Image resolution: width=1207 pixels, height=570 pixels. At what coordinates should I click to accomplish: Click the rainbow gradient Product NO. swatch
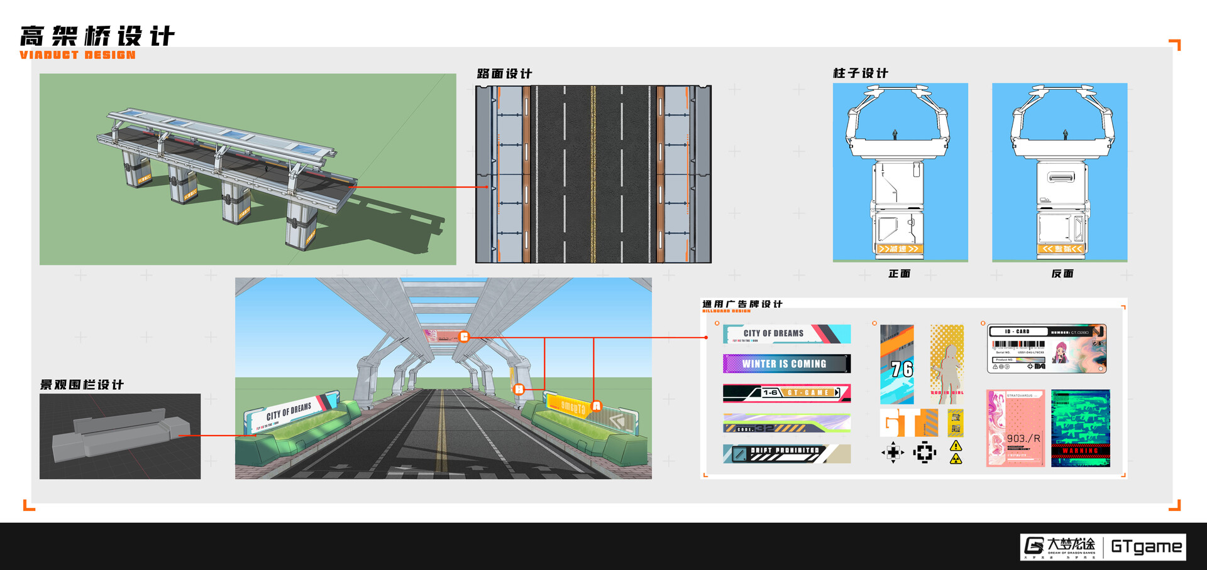coord(1030,360)
